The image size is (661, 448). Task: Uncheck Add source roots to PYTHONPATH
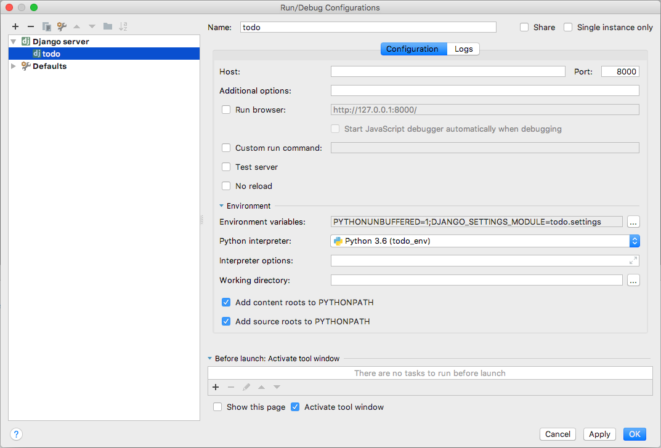pos(226,321)
